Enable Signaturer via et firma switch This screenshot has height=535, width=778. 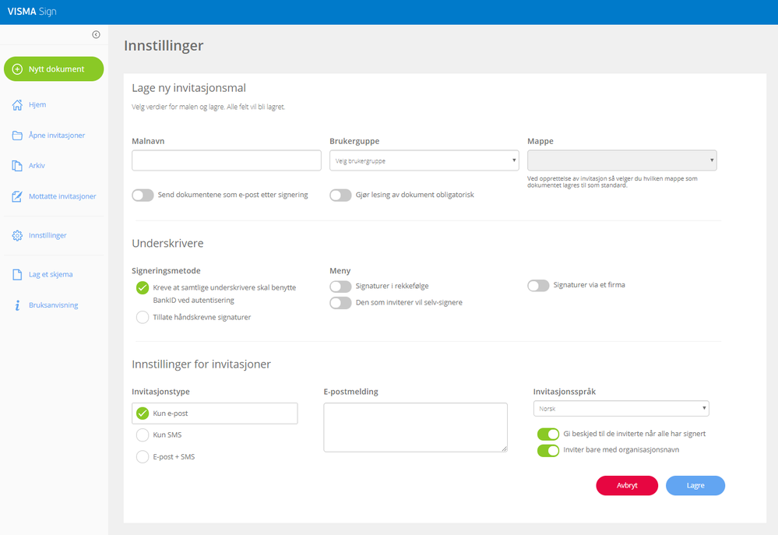pyautogui.click(x=538, y=285)
